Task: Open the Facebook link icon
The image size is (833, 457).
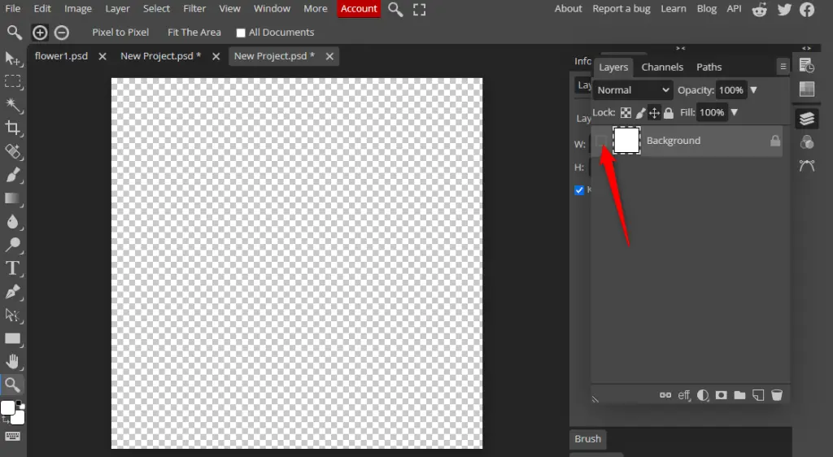Action: pyautogui.click(x=807, y=9)
